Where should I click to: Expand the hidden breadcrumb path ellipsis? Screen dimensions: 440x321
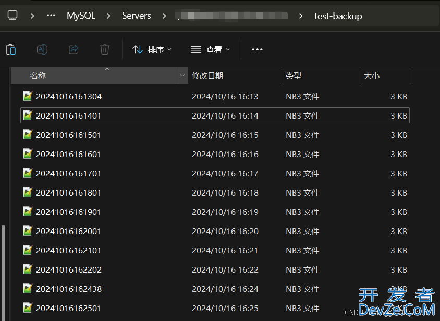(51, 16)
